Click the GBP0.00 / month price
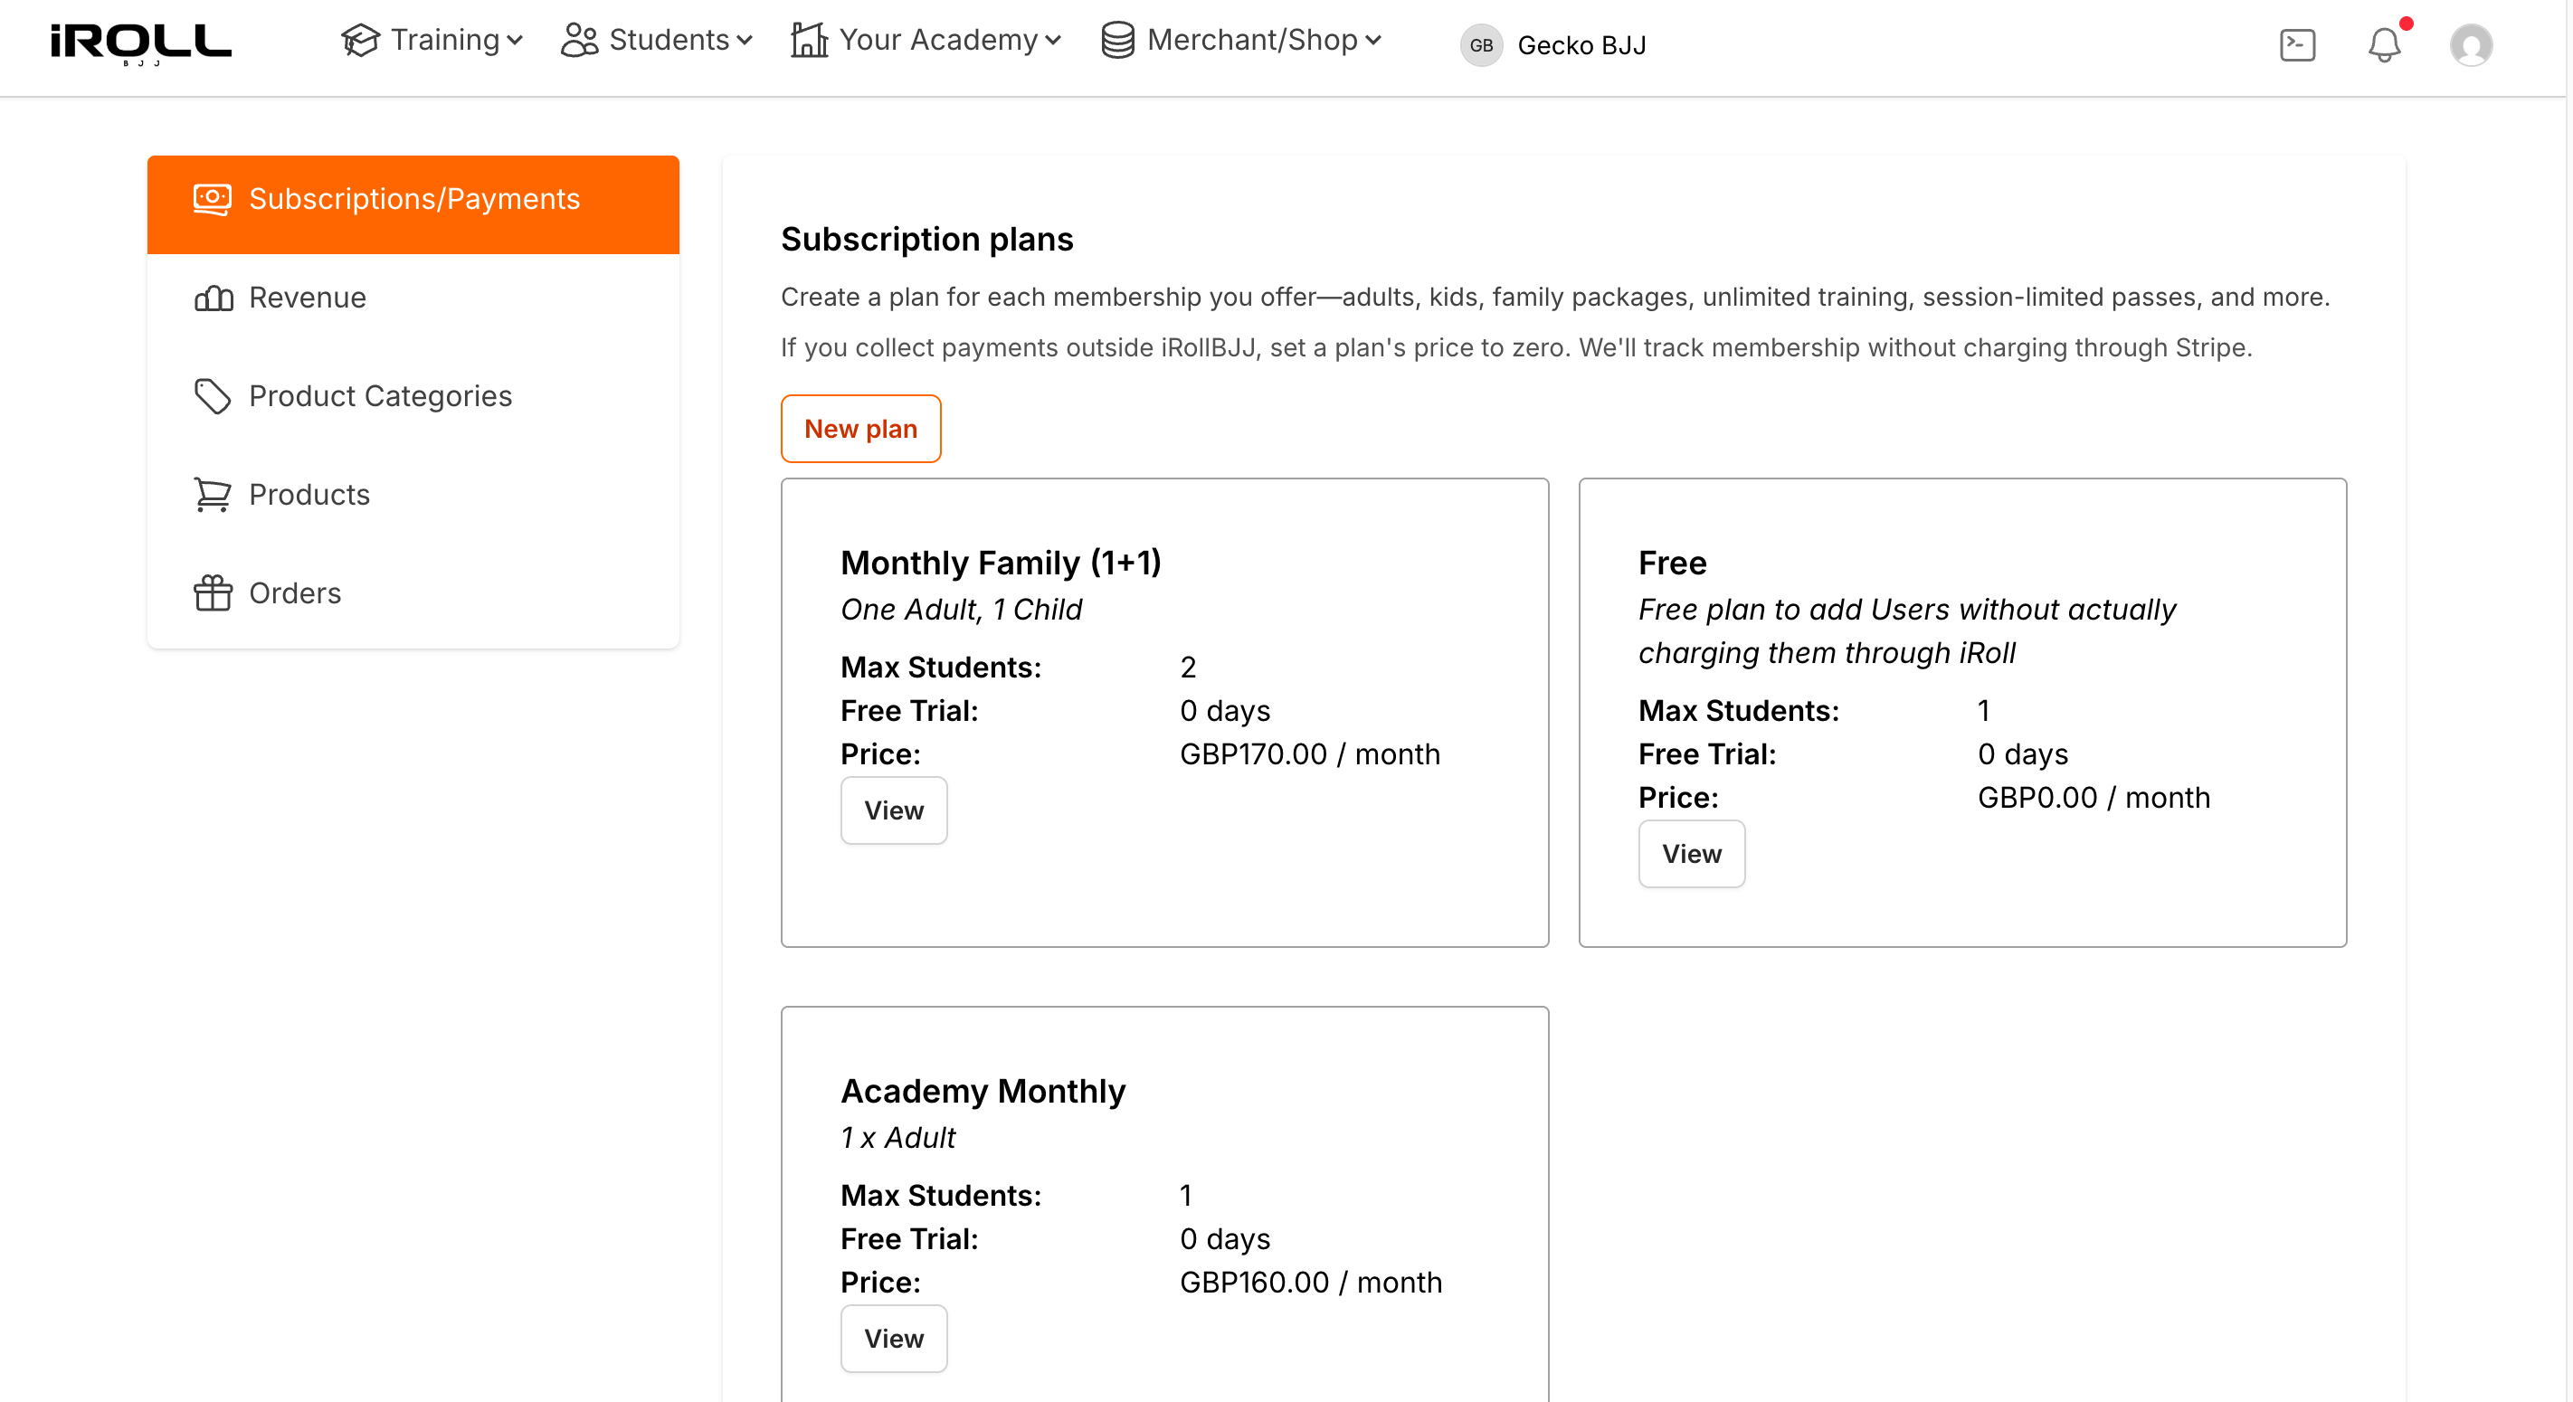 (2094, 798)
